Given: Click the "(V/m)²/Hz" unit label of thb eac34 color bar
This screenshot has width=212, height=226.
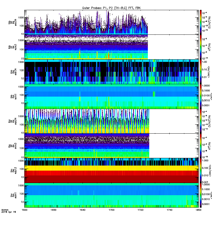Looking at the screenshot, I should (210, 22).
